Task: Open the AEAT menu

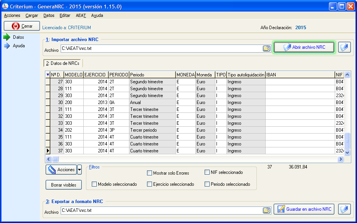Action: tap(81, 15)
